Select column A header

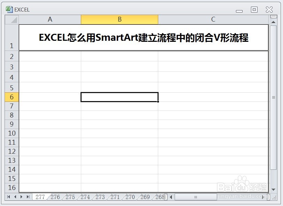click(50, 20)
